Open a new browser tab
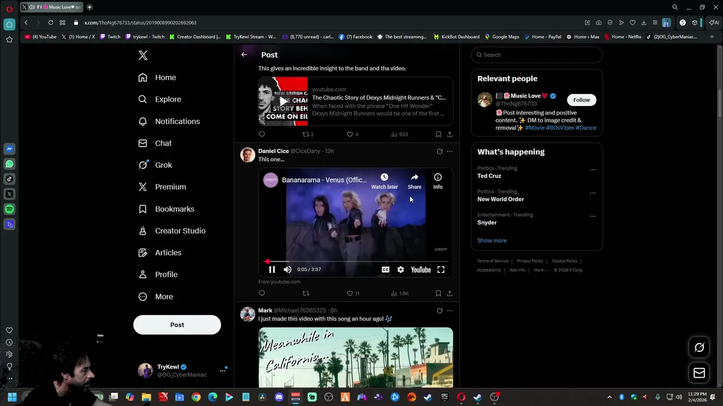Image resolution: width=723 pixels, height=406 pixels. [89, 7]
